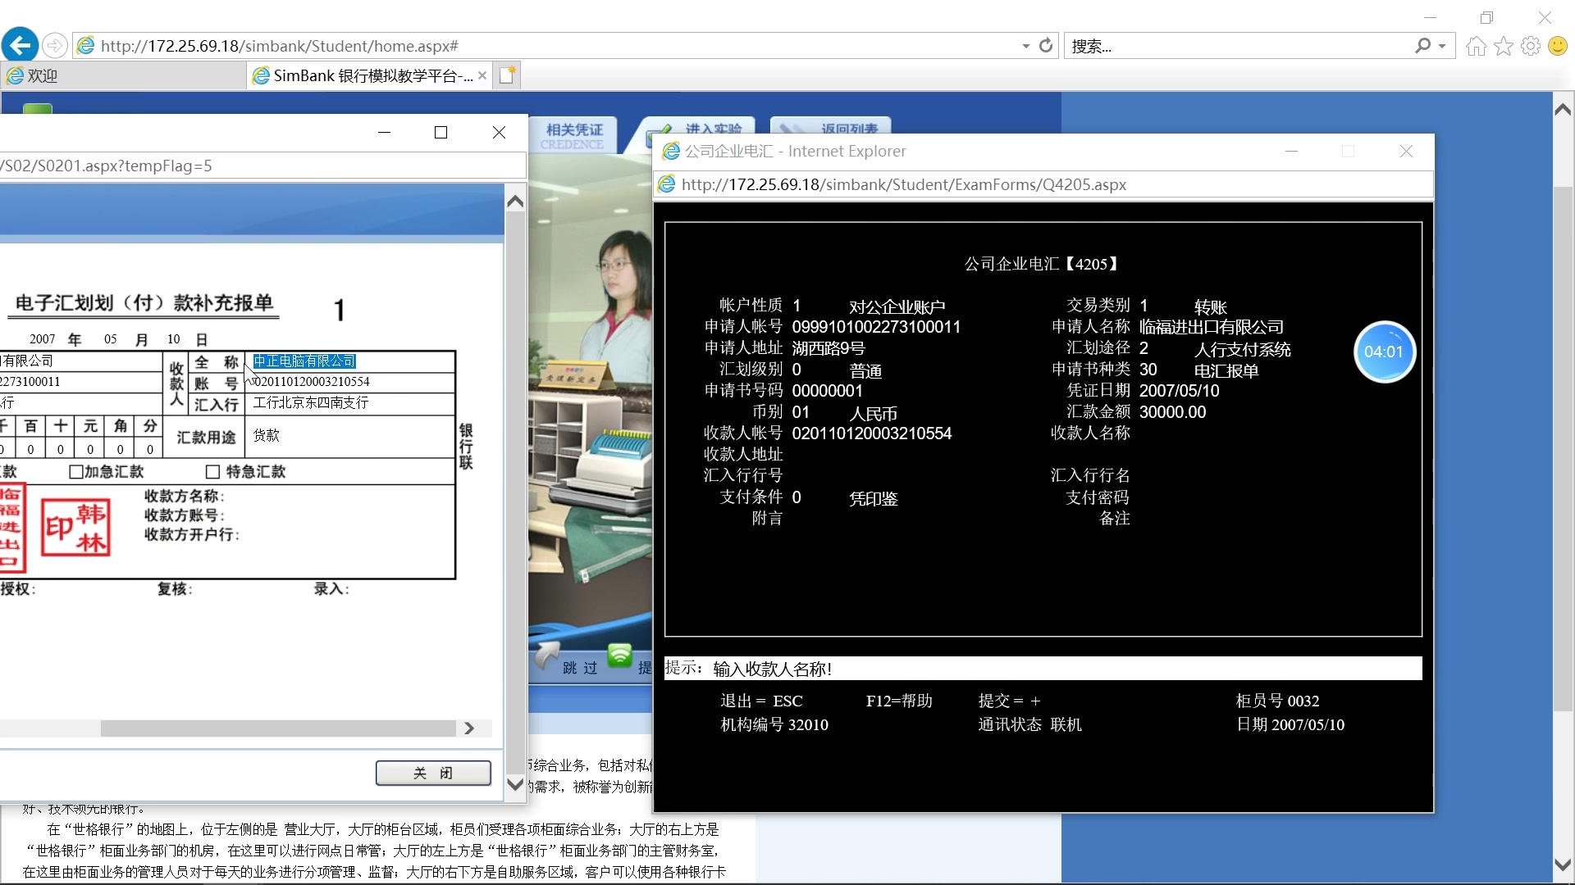Click the green wifi submit icon
Image resolution: width=1575 pixels, height=885 pixels.
(x=619, y=655)
